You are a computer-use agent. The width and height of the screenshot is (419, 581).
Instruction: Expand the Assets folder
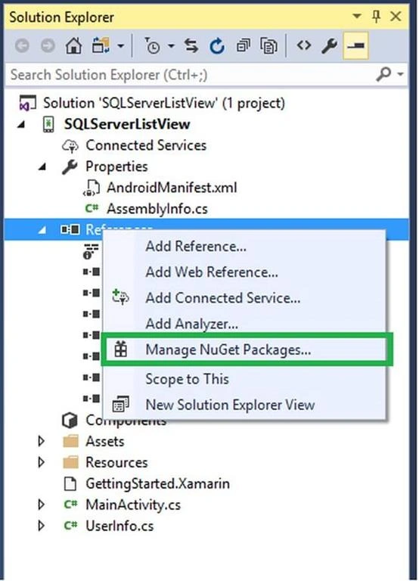(42, 441)
